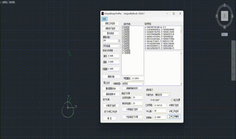This screenshot has width=236, height=139.
Task: Click the 离散对象 button
Action: coord(111,76)
